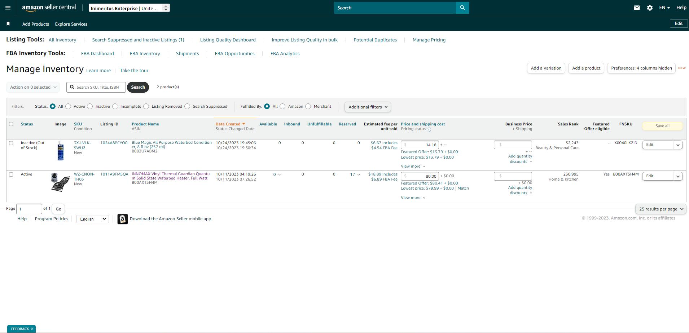
Task: Open the Edit dropdown arrow for INNOMAX row
Action: [x=678, y=176]
